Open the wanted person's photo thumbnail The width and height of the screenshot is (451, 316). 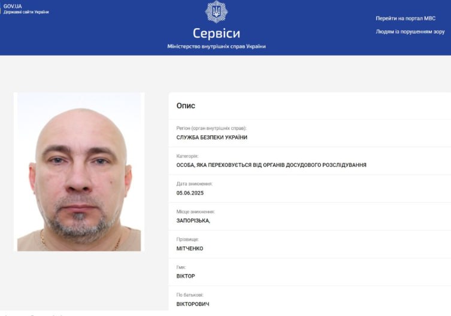pos(79,172)
